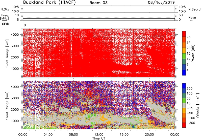Screen dimensions: 202x140
Task: Click the 10^0 tick beside N.Search
Action: (x=182, y=11)
